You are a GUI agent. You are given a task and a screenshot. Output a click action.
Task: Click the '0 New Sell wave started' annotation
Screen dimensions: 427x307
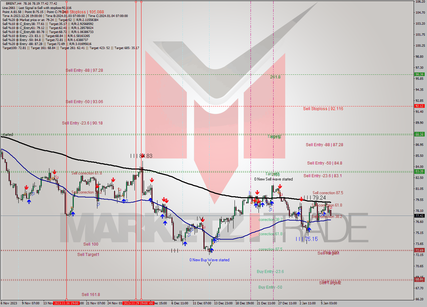(274, 179)
